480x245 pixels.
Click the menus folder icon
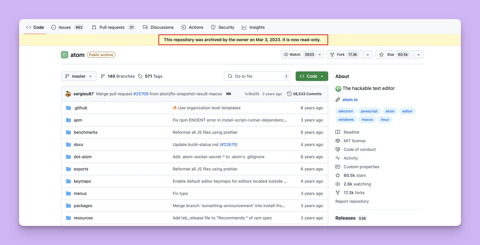tap(68, 194)
